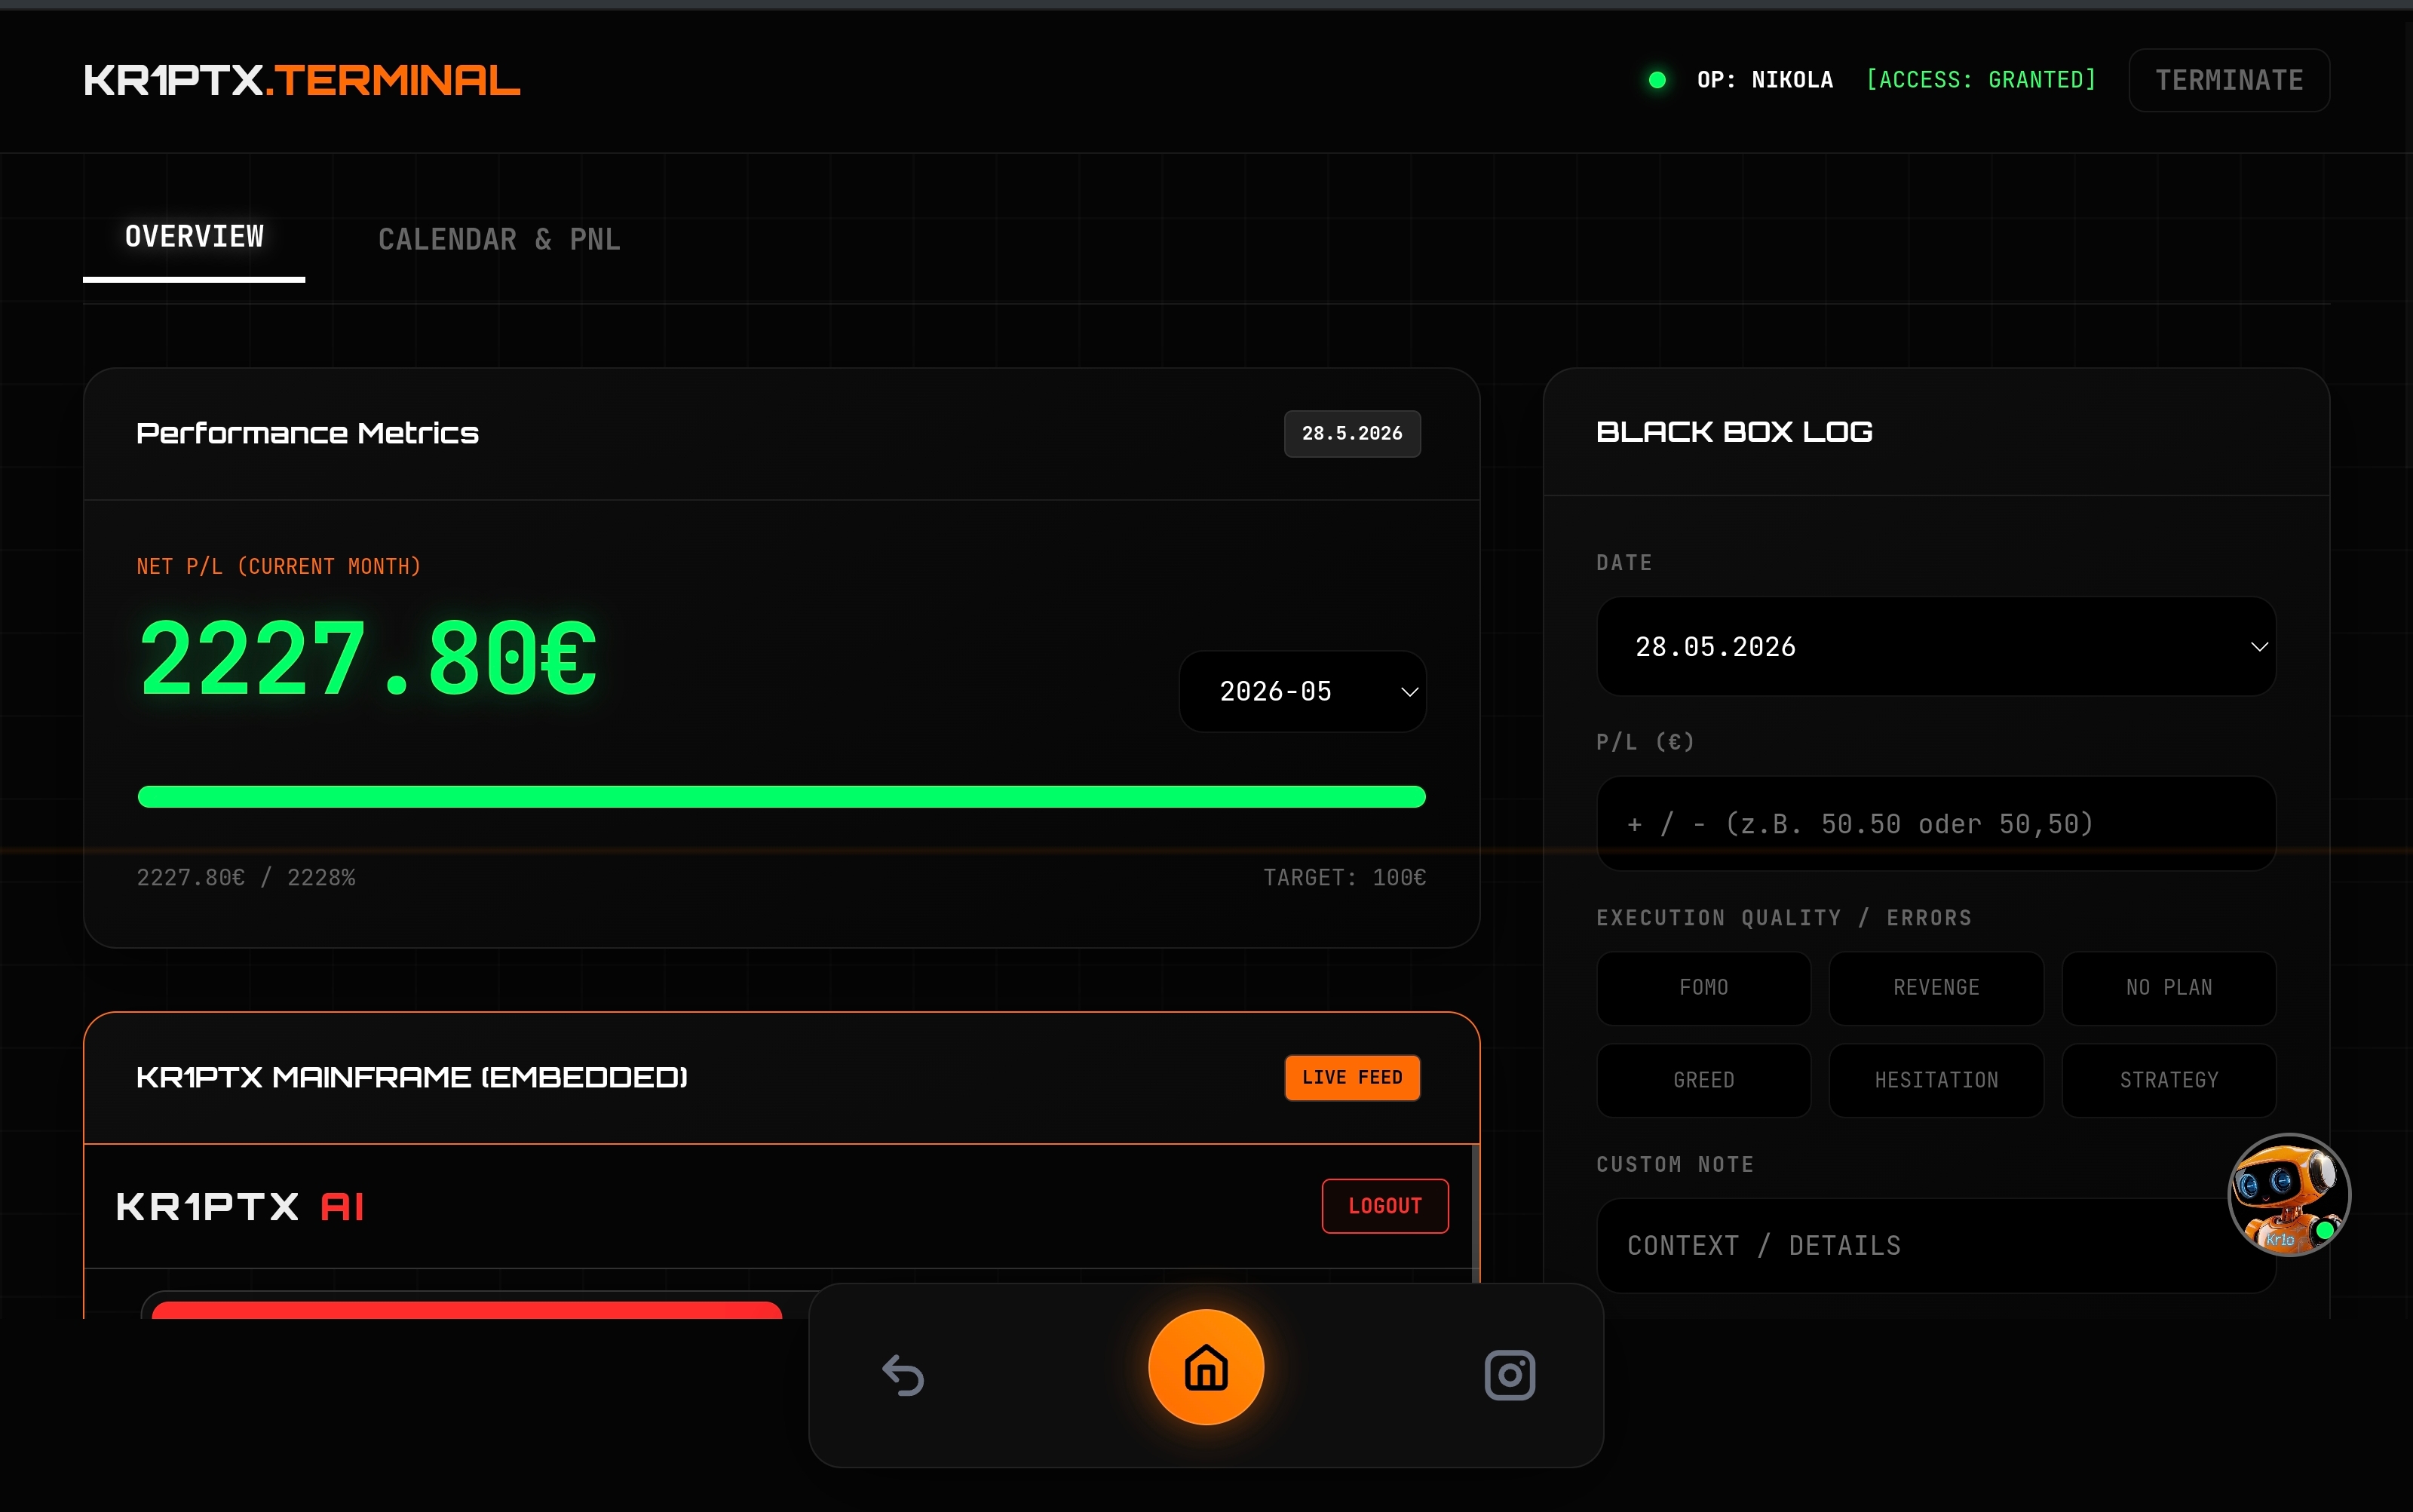Click the TARGET: 100€ text

click(1344, 878)
